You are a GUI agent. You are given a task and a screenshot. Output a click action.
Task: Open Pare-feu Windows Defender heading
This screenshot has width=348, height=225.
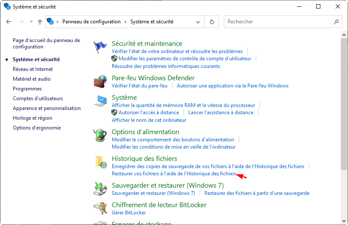153,78
